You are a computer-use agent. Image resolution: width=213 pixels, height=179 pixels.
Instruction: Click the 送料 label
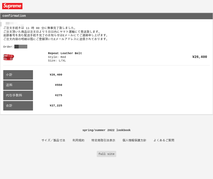point(18,85)
